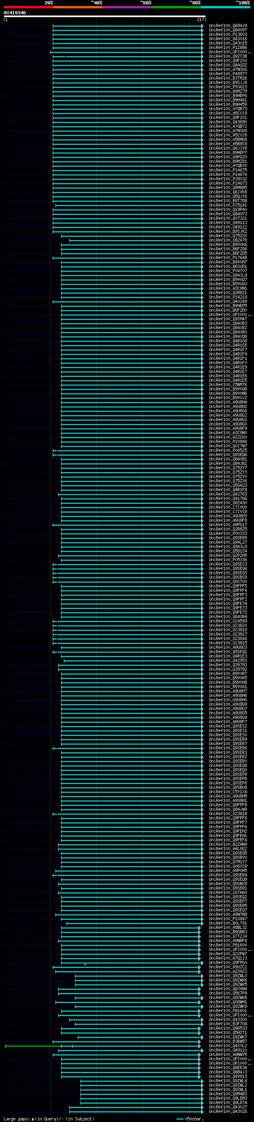Screen dimensions: 254x1122
Task: Click the orange ~40% identity color bar
Action: (78, 7)
